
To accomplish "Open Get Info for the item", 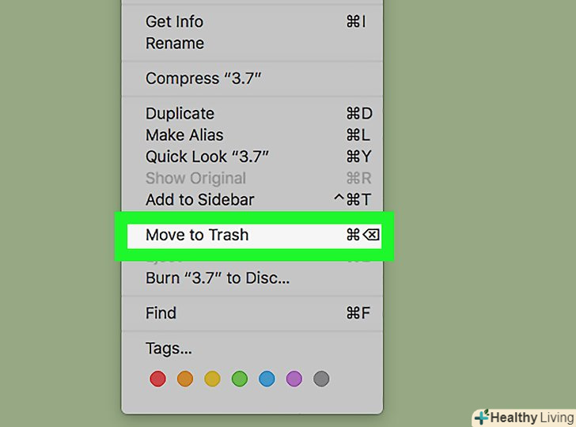I will (x=174, y=21).
